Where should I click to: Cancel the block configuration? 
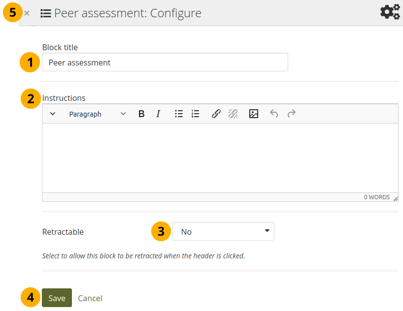point(90,298)
